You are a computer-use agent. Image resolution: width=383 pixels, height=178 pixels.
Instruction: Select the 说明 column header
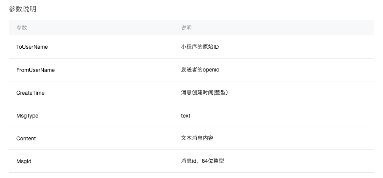(186, 28)
